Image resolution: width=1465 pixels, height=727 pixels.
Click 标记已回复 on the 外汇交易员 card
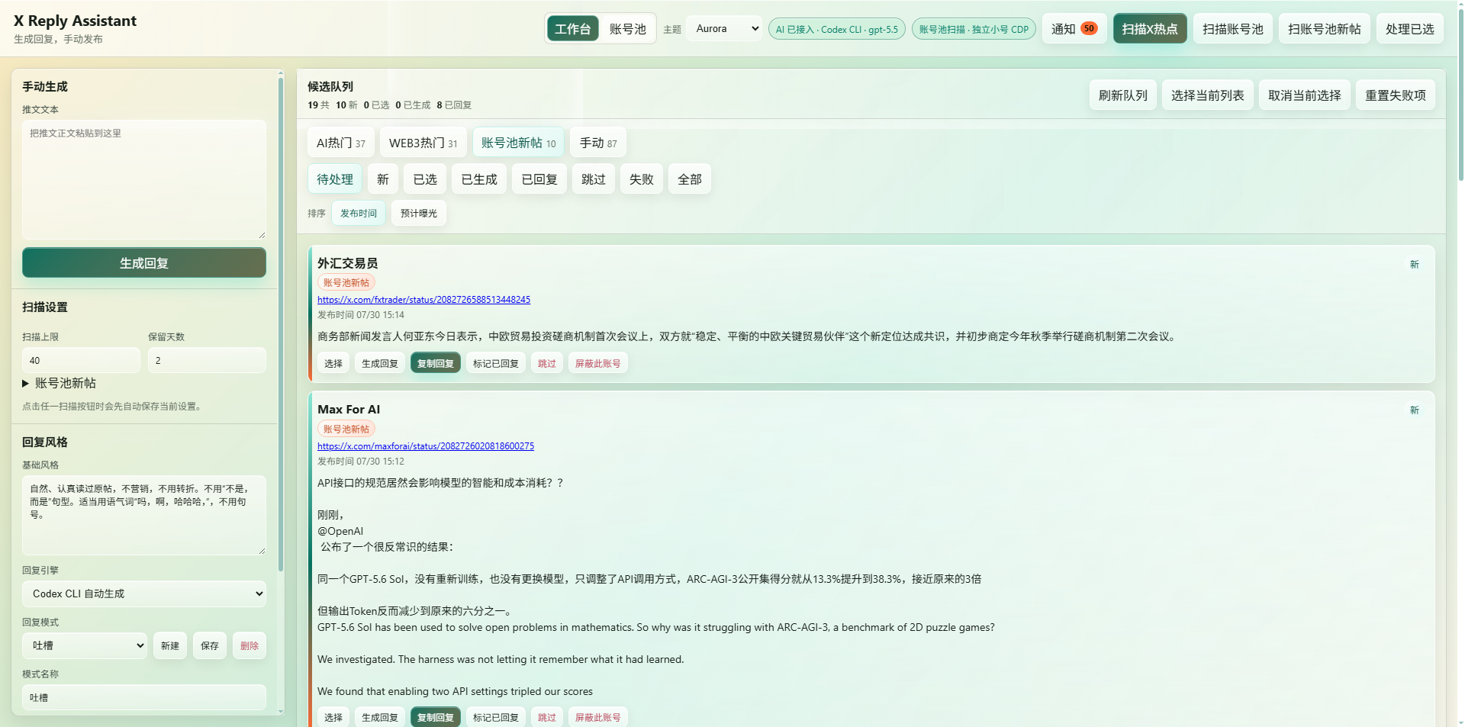coord(496,363)
